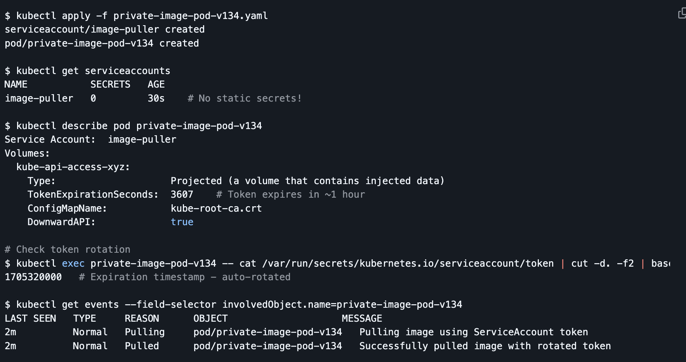Click the '# Check token rotation' comment
The width and height of the screenshot is (686, 362).
(x=68, y=250)
